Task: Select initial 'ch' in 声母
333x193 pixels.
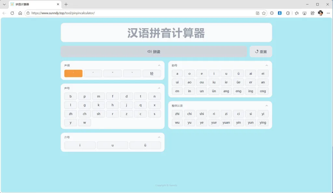Action: coord(85,114)
